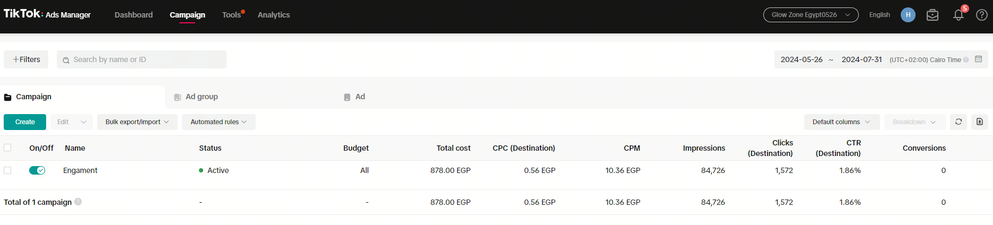
Task: Click info icon beside Total of 1 campaign
Action: point(78,202)
